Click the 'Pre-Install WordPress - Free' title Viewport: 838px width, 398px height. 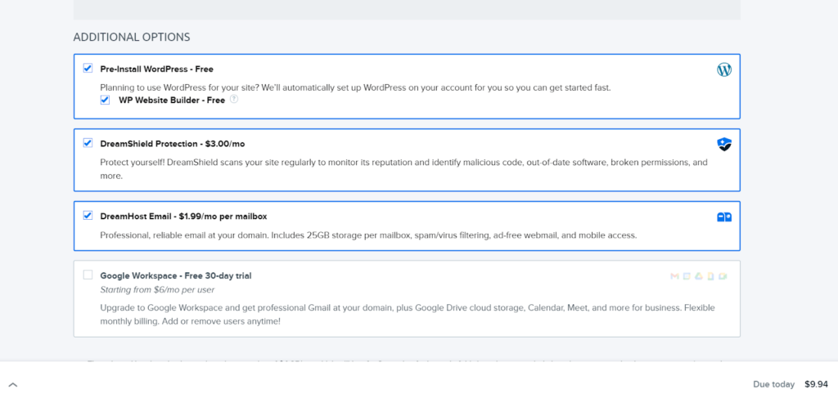point(157,69)
